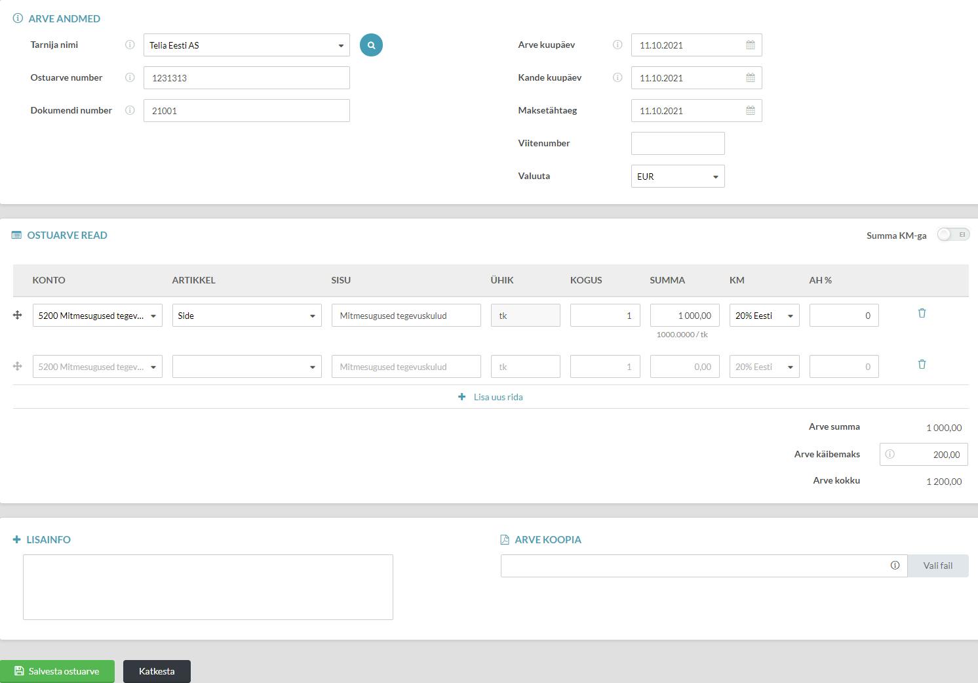Click PDF icon next to ARVE KOOPIA
Viewport: 978px width, 683px height.
click(505, 539)
